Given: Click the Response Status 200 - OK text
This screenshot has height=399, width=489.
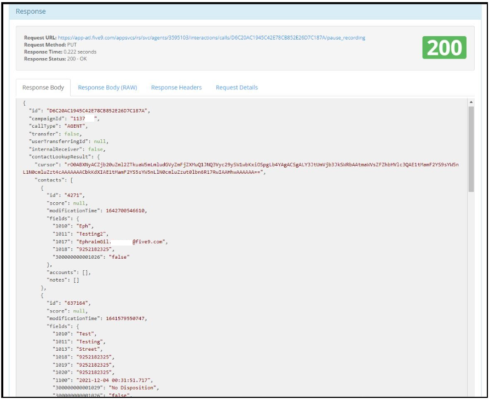Looking at the screenshot, I should coord(55,59).
